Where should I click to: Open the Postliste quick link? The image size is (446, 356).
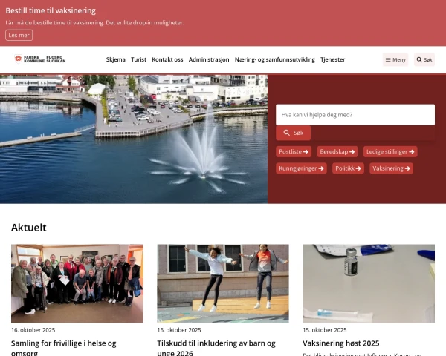point(294,151)
